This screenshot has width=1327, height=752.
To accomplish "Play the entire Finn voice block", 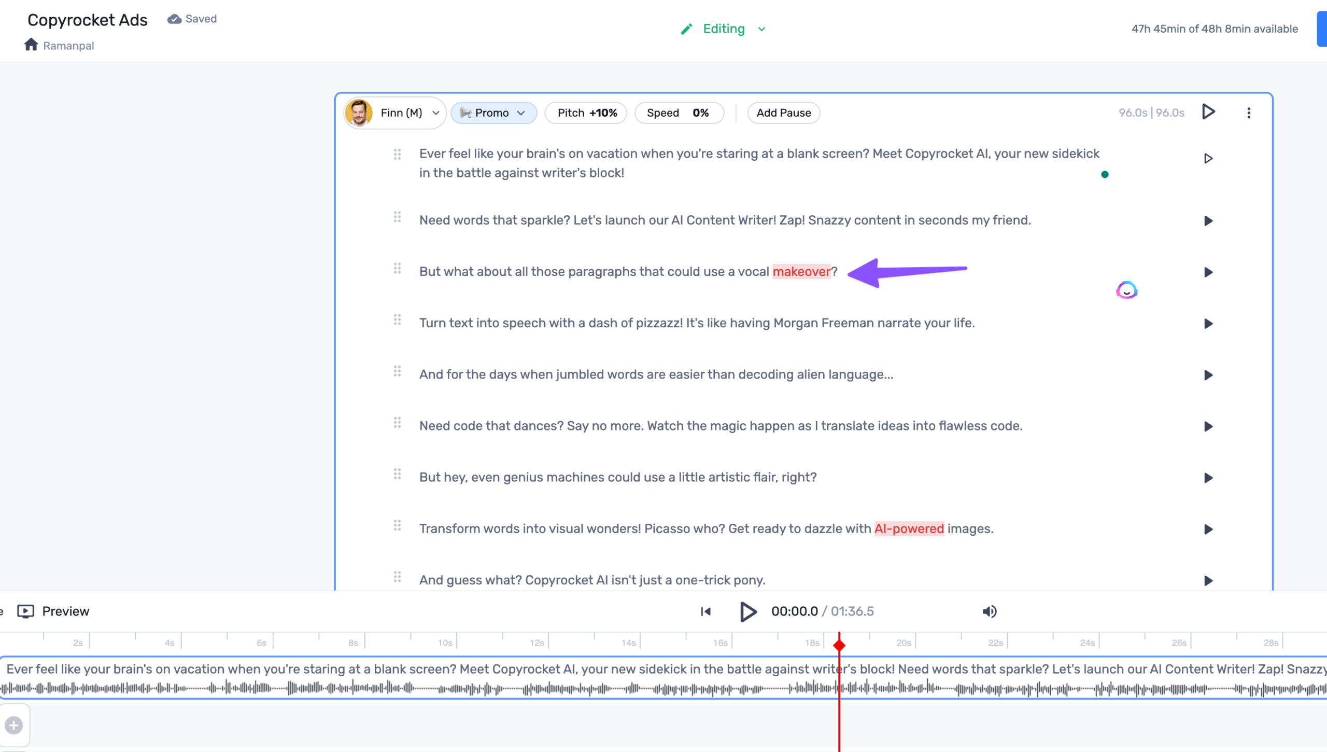I will (1208, 112).
